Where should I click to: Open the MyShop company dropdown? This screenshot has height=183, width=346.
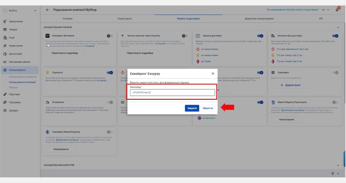(35, 11)
